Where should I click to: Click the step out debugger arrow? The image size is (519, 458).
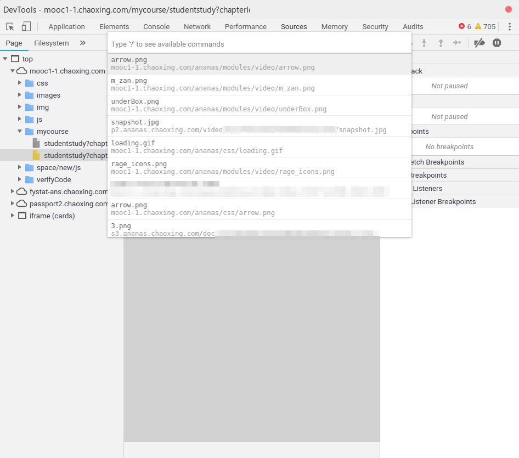tap(441, 43)
